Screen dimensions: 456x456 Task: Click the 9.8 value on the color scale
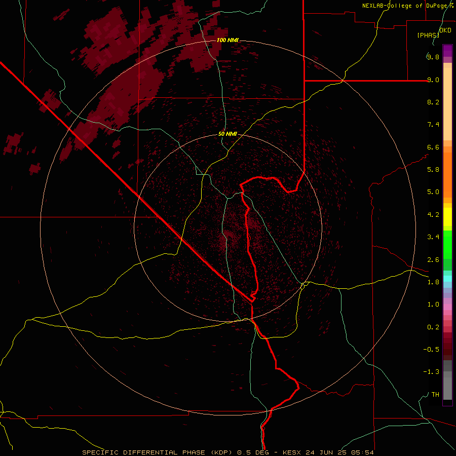pyautogui.click(x=433, y=57)
